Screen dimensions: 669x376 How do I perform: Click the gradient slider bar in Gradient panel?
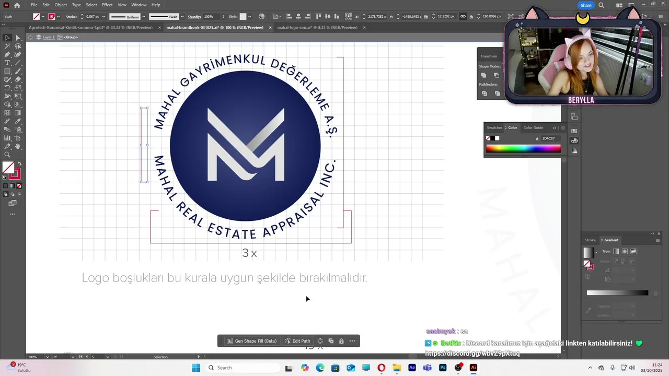tap(617, 293)
